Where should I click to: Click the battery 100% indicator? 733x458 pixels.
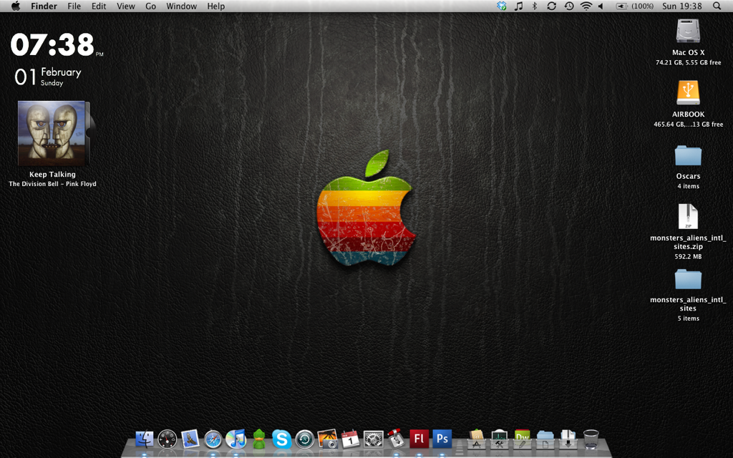point(635,6)
